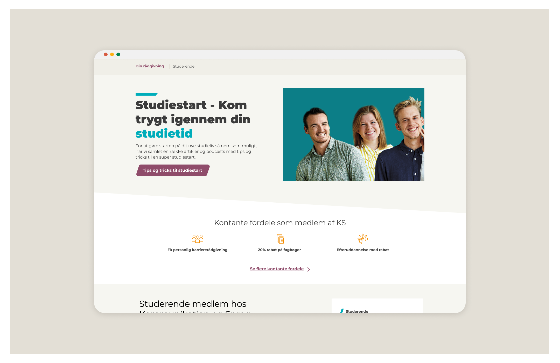Viewport: 560px width, 363px height.
Task: Click the personal career counseling people icon
Action: point(197,239)
